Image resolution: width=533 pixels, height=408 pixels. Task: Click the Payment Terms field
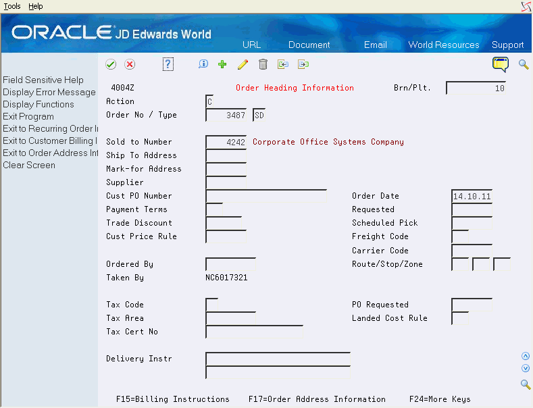point(214,209)
